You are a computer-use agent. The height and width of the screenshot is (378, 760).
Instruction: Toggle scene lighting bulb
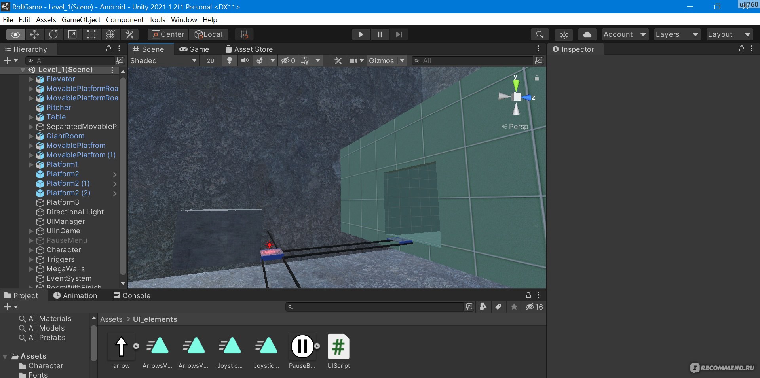coord(230,60)
